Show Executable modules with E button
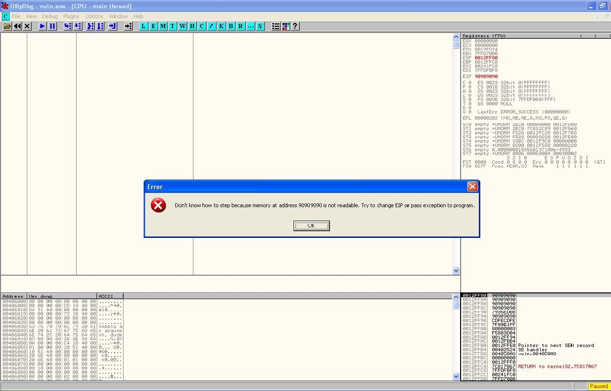The image size is (611, 391). coord(153,26)
